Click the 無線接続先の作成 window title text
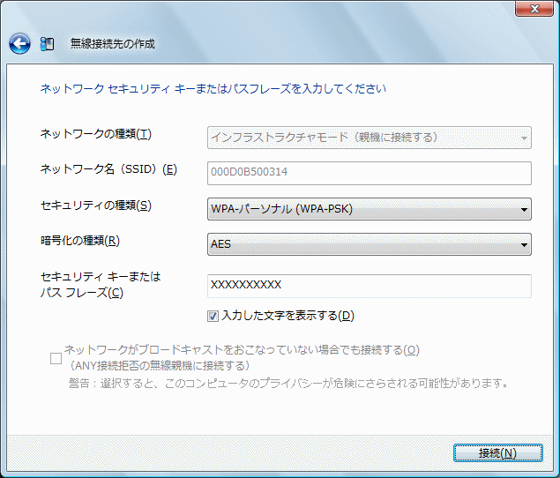 113,43
